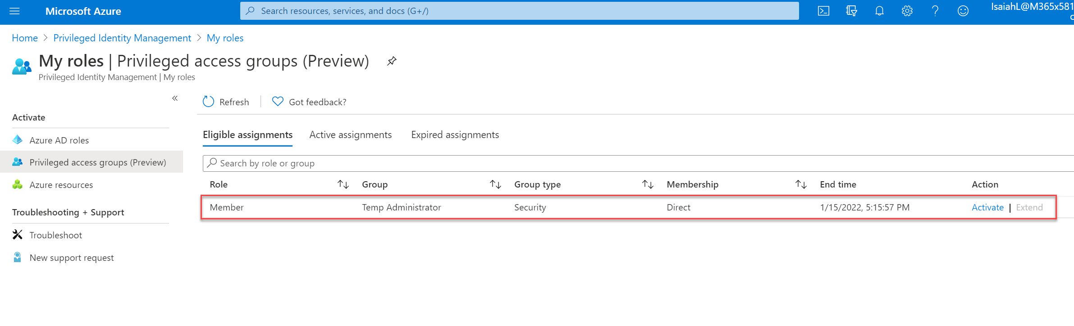Open Cloud Shell from the top bar
This screenshot has height=326, width=1074.
[823, 11]
